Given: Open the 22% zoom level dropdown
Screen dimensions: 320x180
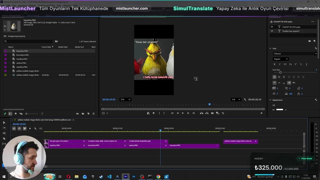Looking at the screenshot, I should pyautogui.click(x=125, y=99).
